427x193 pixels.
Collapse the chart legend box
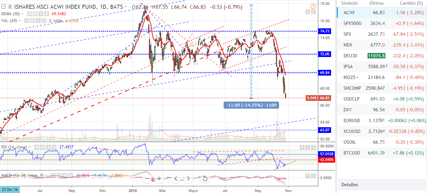click(3, 7)
